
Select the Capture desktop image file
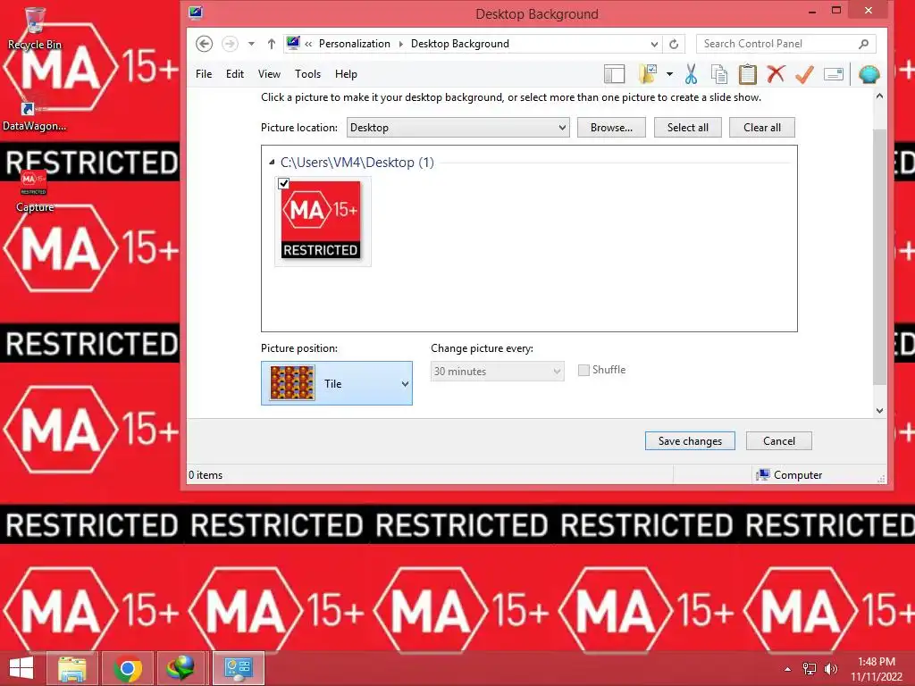tap(34, 191)
